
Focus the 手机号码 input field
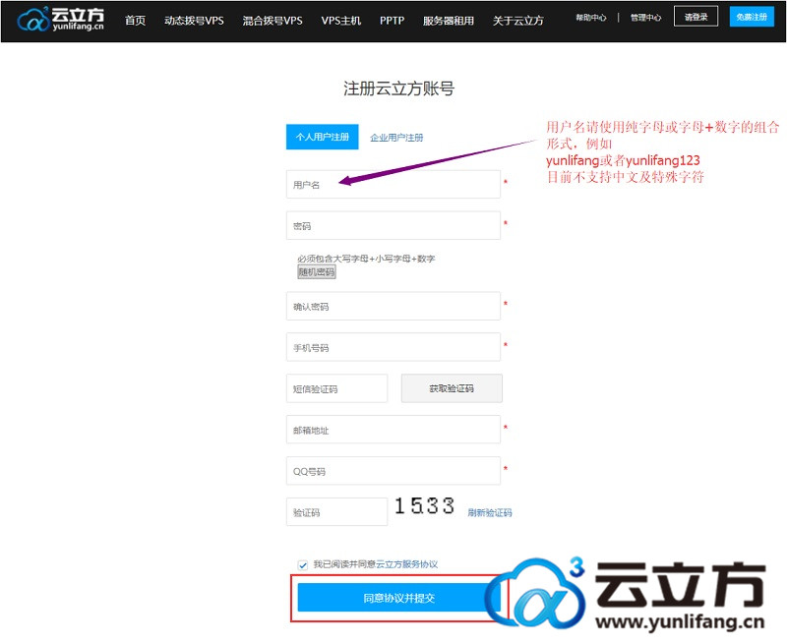(x=393, y=347)
